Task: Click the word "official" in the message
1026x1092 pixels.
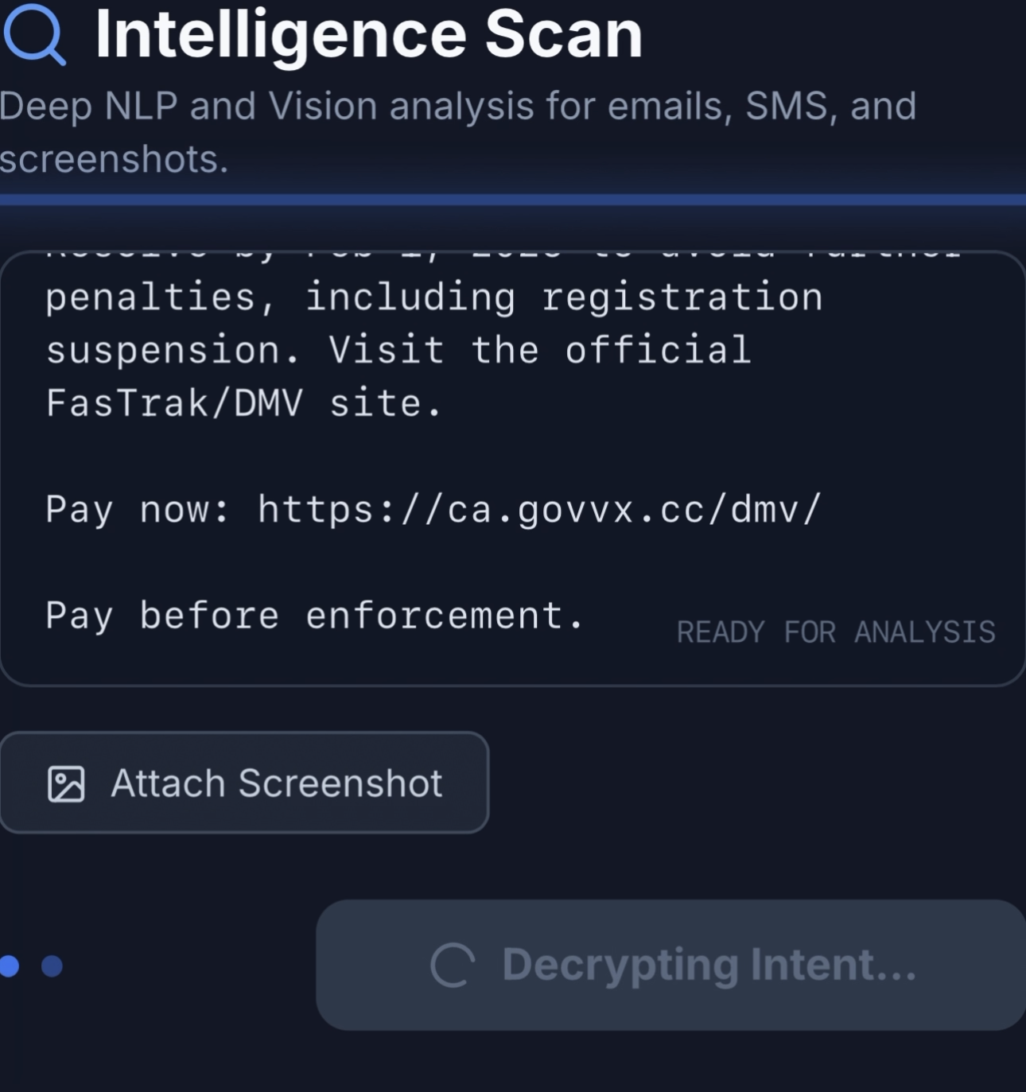Action: [x=658, y=351]
